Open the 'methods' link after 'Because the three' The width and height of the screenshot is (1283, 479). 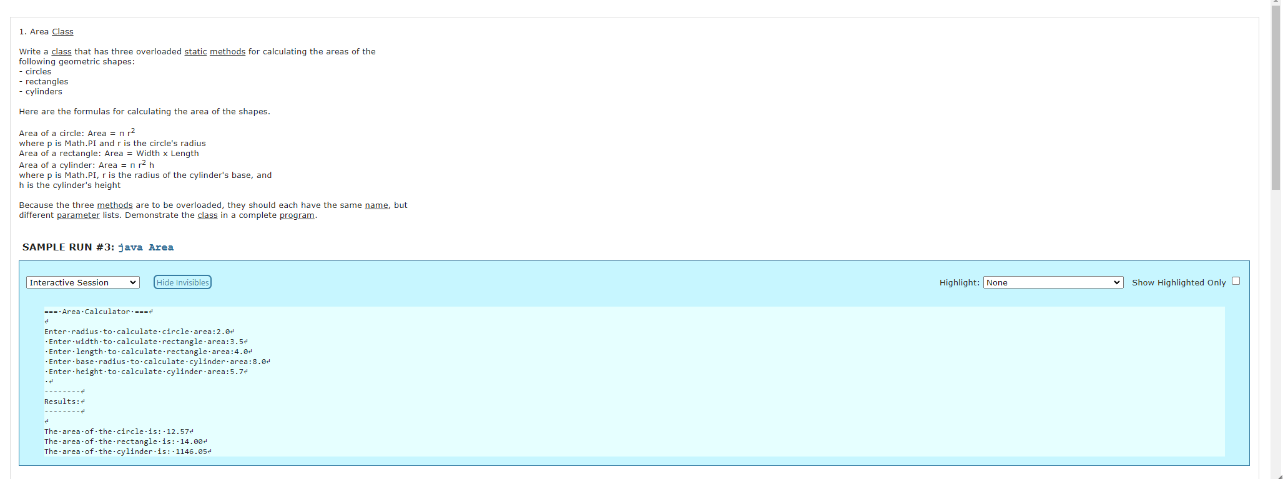coord(115,205)
